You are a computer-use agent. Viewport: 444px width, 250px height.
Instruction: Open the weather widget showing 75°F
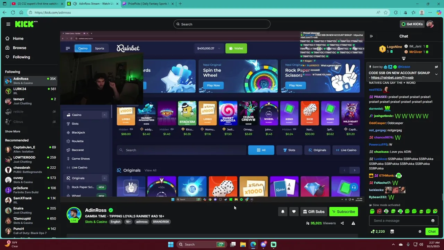coord(12,244)
